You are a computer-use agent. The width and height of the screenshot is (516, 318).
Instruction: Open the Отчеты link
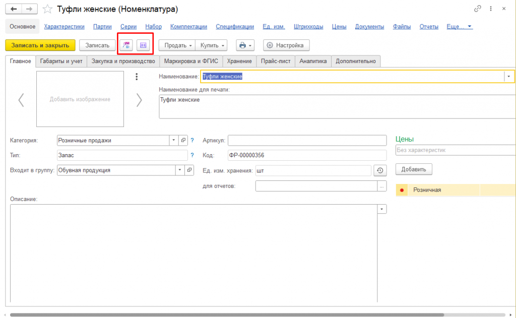pos(429,27)
